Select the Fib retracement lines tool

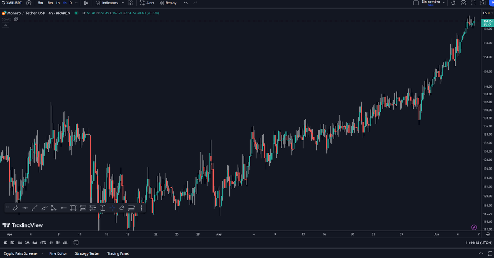coord(131,208)
